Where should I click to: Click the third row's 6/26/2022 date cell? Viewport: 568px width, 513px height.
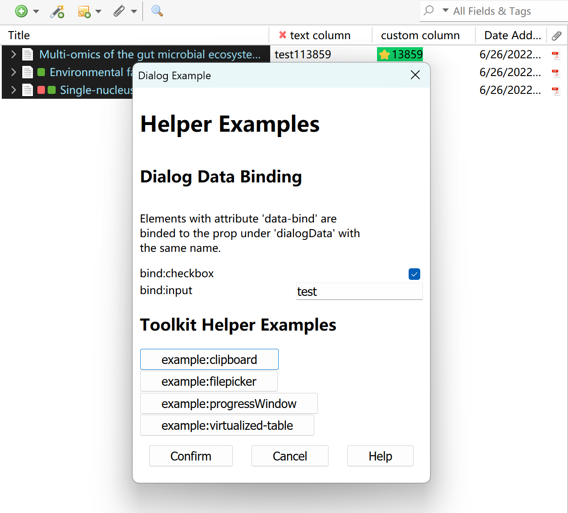coord(510,90)
